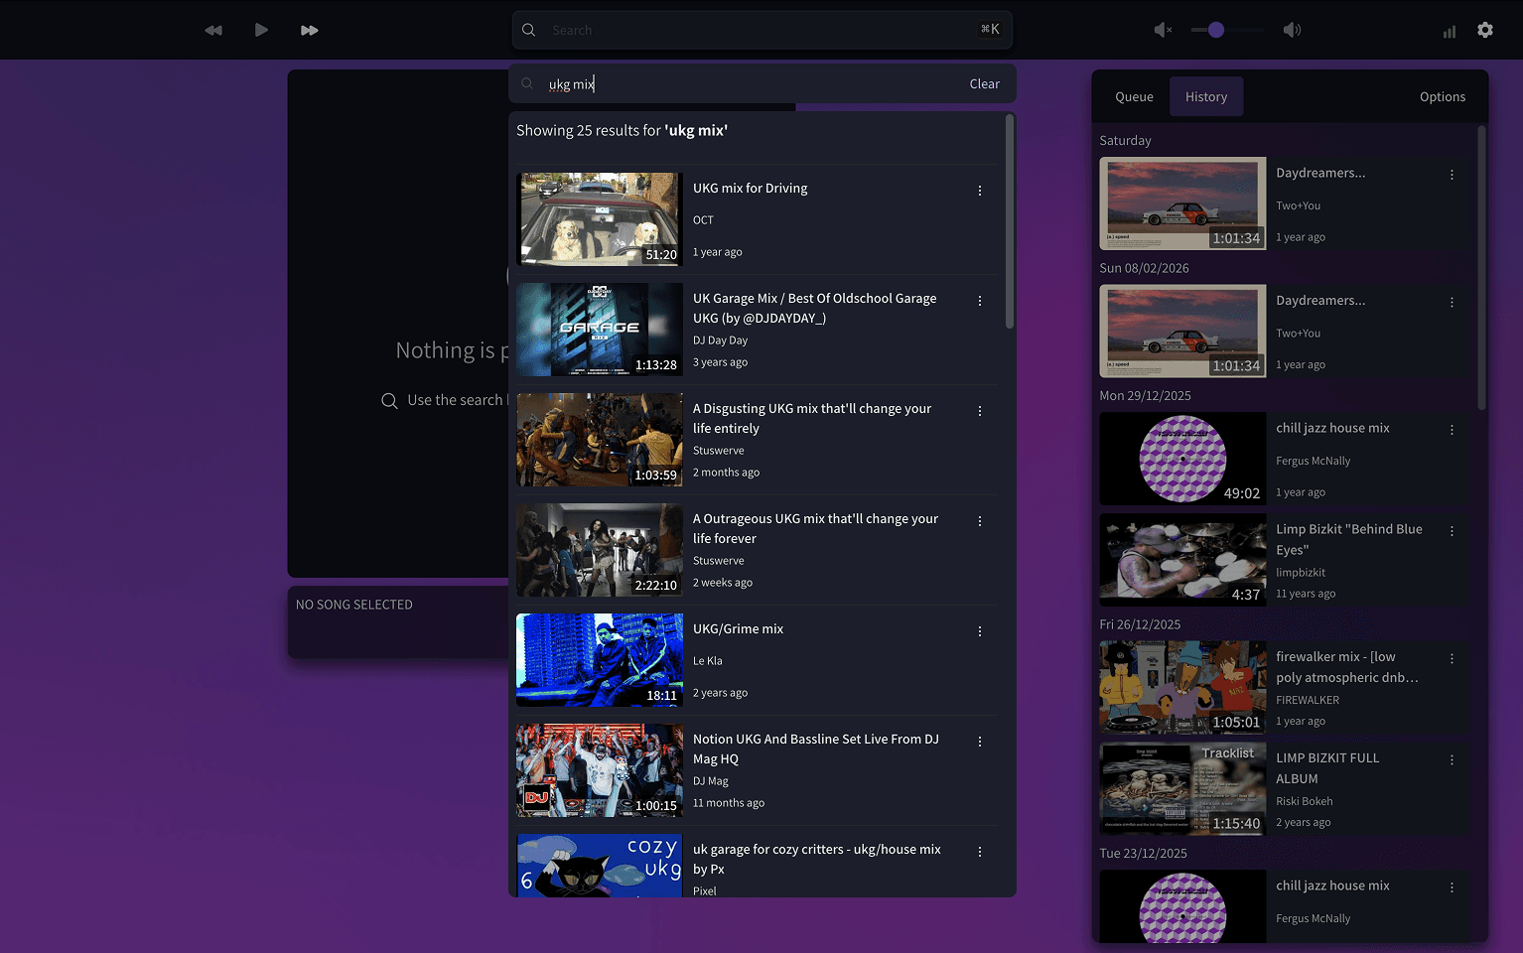Image resolution: width=1523 pixels, height=953 pixels.
Task: Open the settings gear icon
Action: click(x=1485, y=30)
